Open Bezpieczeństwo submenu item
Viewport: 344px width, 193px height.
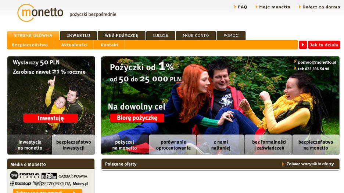30,45
